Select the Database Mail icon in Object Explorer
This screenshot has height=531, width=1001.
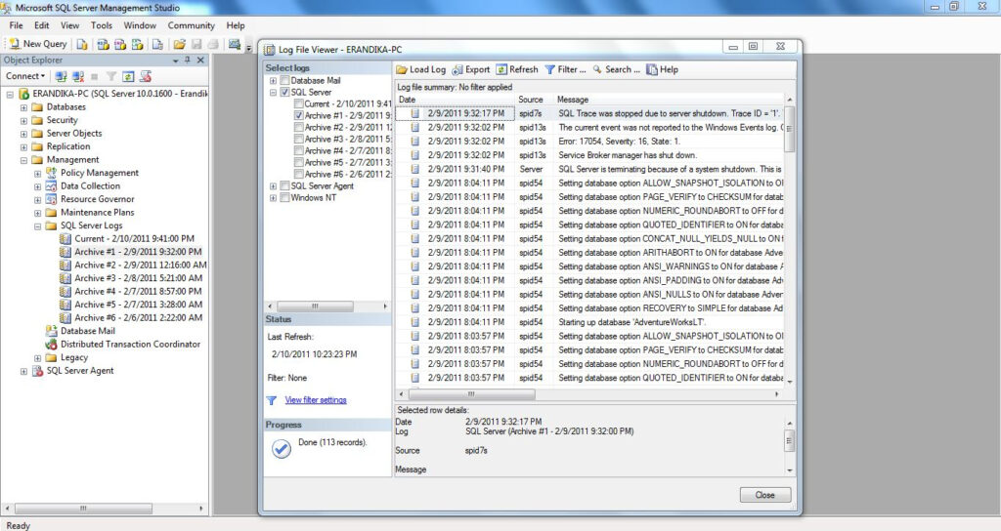coord(51,331)
